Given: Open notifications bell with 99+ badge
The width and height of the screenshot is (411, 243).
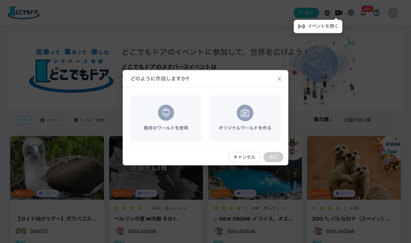Looking at the screenshot, I should (x=363, y=12).
